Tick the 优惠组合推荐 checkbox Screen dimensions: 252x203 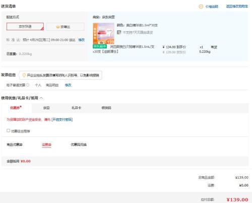8,130
